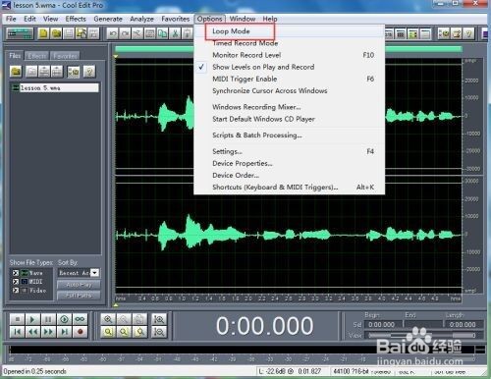Select the Files tab in side panel
491x379 pixels.
coord(15,56)
